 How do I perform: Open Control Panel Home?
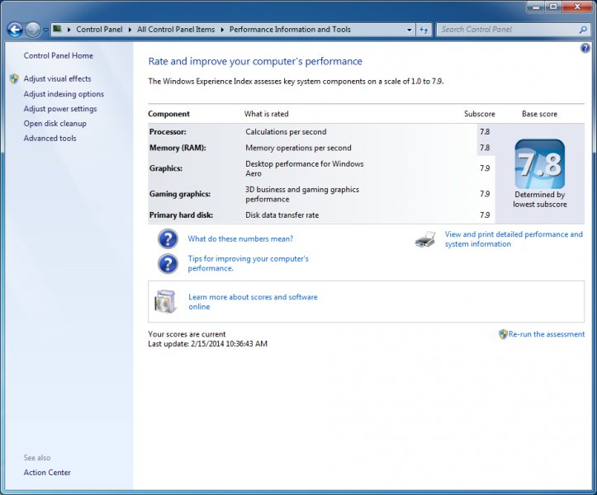pyautogui.click(x=59, y=55)
